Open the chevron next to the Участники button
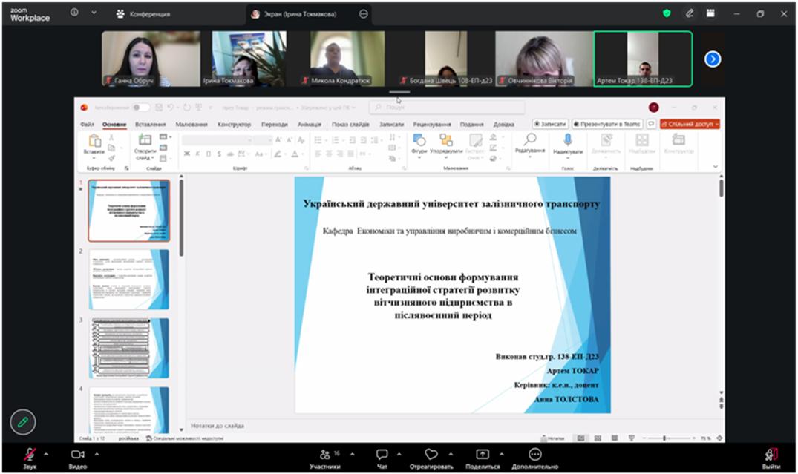This screenshot has height=474, width=798. point(352,454)
